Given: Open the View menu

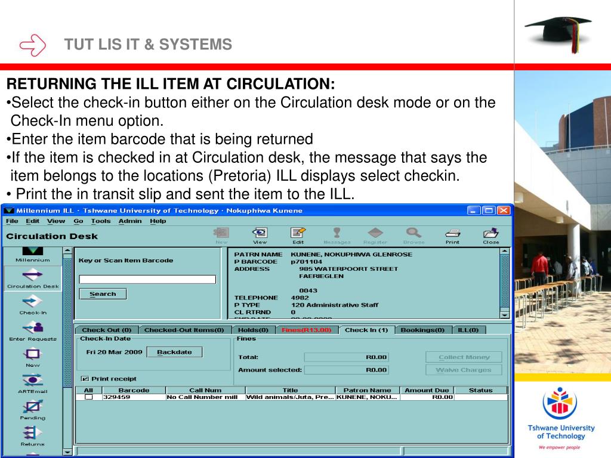Looking at the screenshot, I should point(56,221).
